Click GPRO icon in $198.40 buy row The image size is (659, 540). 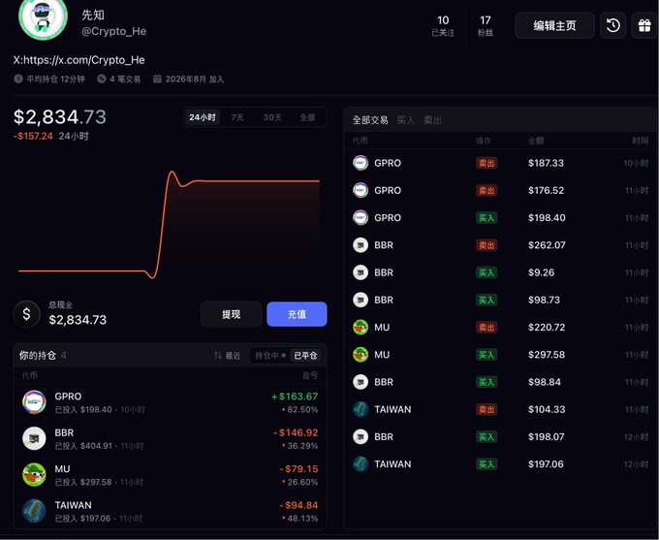[x=361, y=217]
